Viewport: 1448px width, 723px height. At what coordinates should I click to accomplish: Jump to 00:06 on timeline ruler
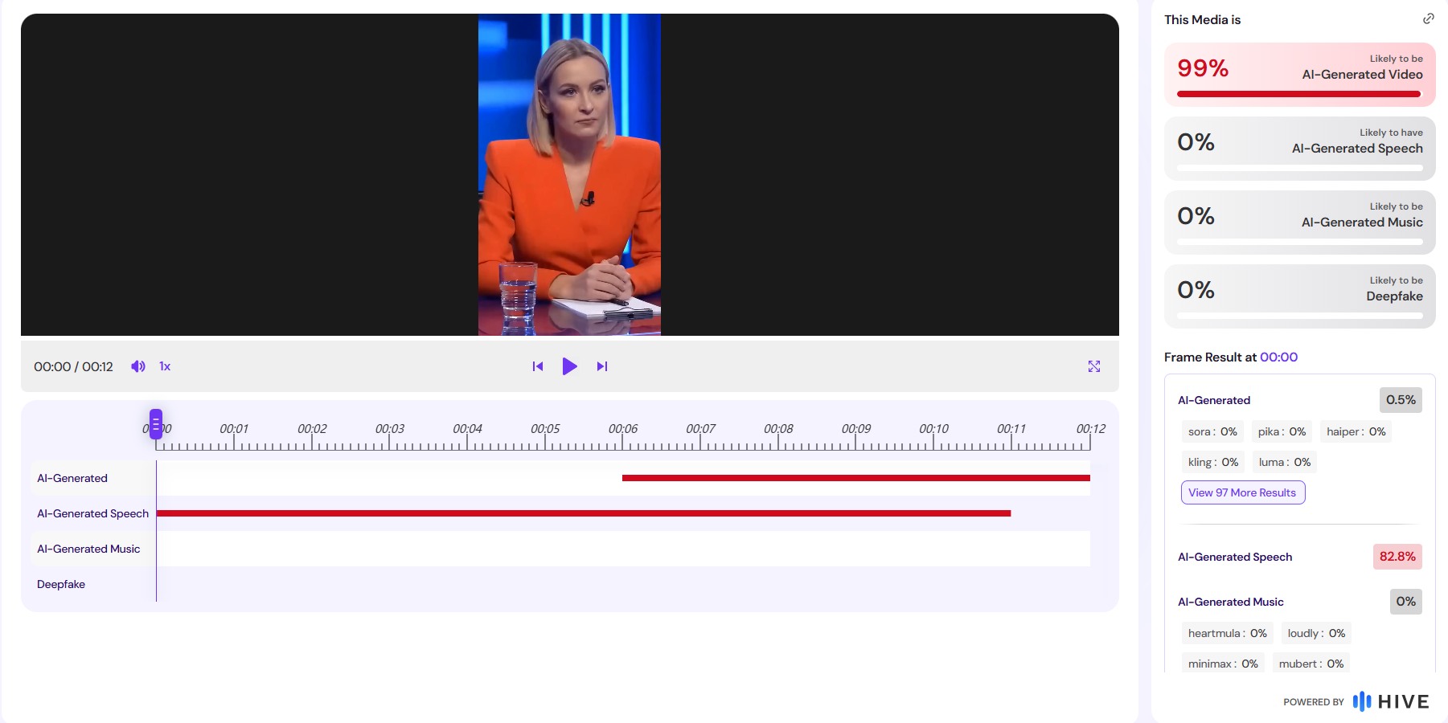click(623, 429)
